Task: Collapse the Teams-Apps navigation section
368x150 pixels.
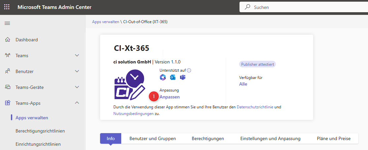Action: [x=77, y=103]
